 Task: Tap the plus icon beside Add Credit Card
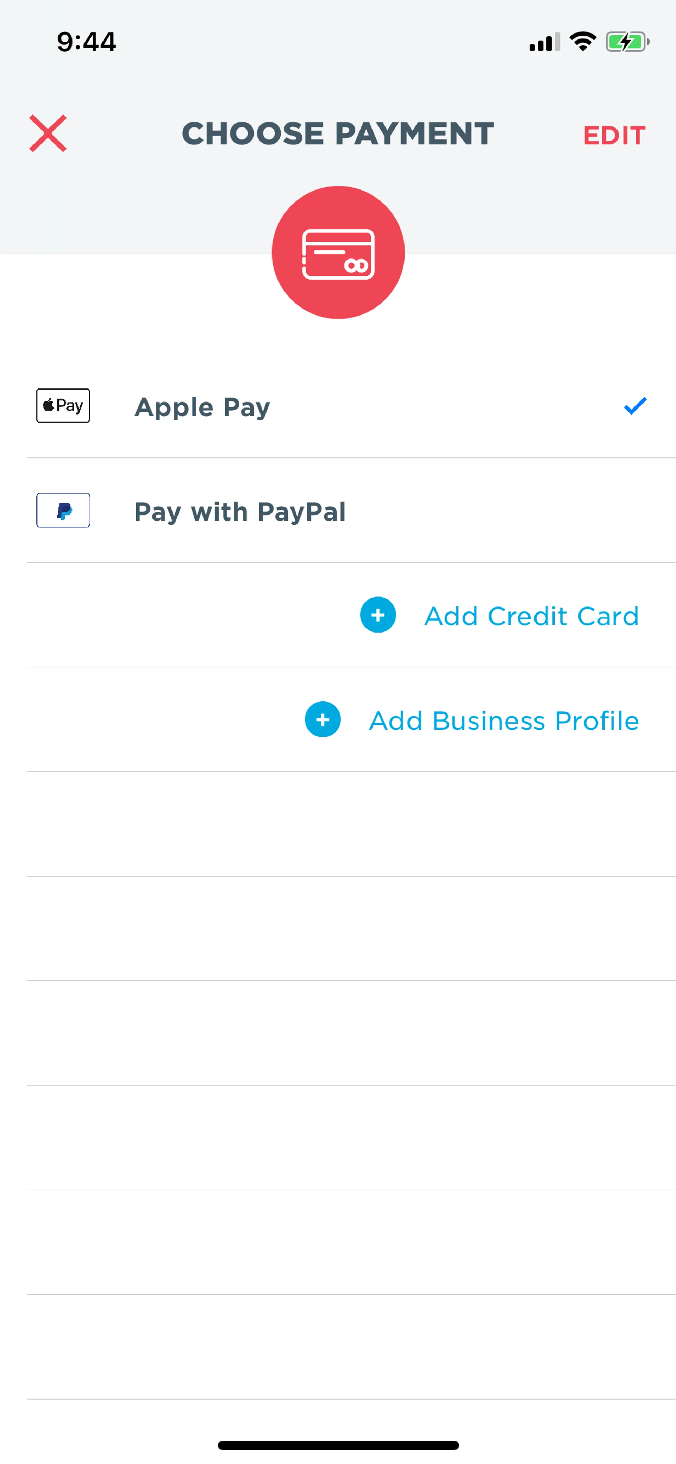378,615
